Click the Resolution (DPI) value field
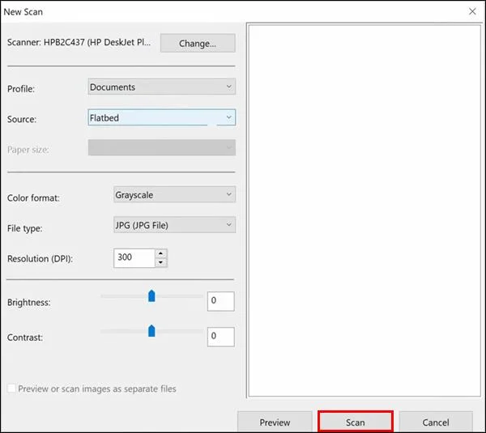 point(134,257)
